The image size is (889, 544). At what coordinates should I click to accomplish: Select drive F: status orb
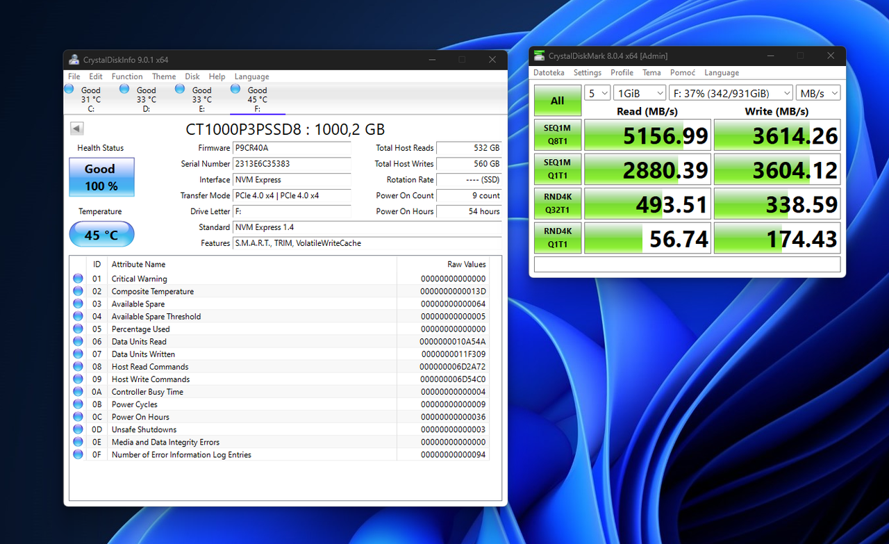[235, 89]
